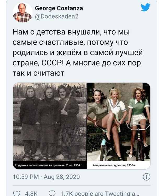Image resolution: width=163 pixels, height=196 pixels.
Task: Click the Американские студентки caption
Action: click(114, 165)
